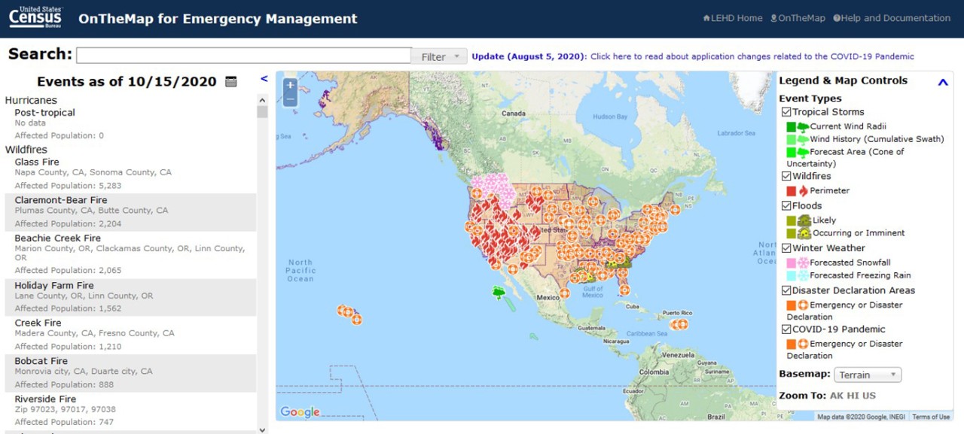Viewport: 964px width, 434px height.
Task: Click the LEHD Home house icon
Action: click(x=705, y=17)
